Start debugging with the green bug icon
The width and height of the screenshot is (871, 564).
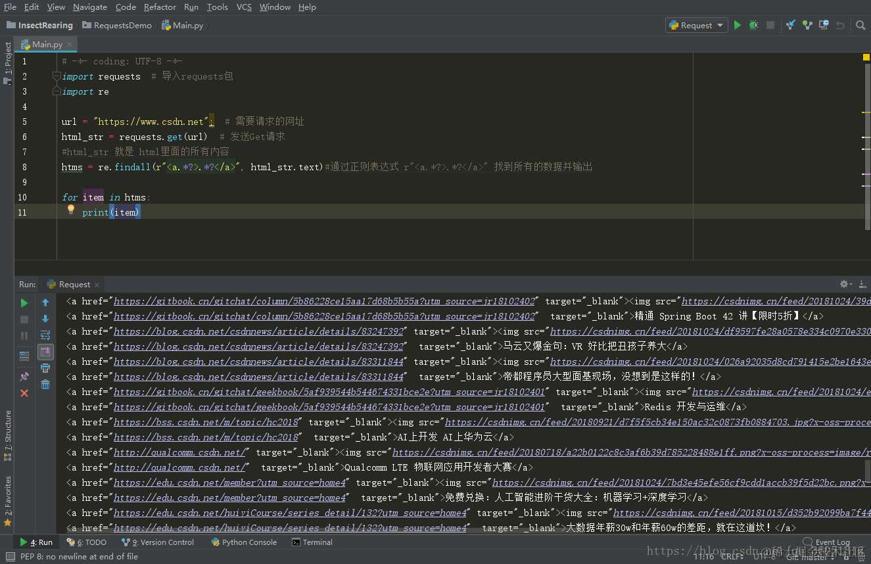pyautogui.click(x=753, y=25)
